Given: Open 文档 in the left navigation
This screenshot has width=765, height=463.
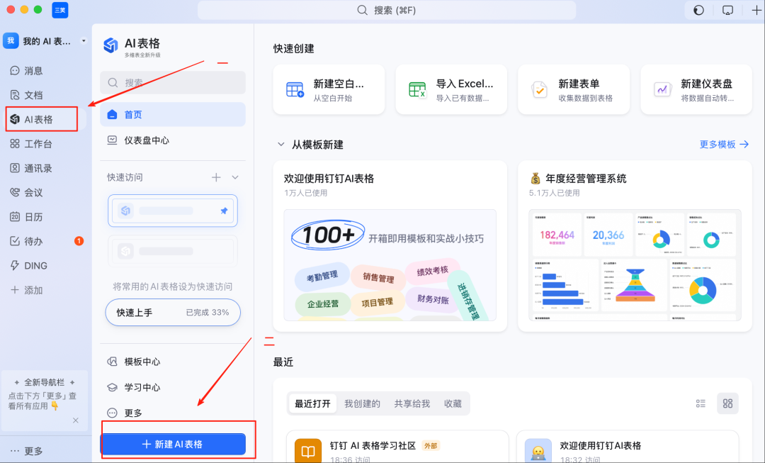Looking at the screenshot, I should tap(27, 95).
